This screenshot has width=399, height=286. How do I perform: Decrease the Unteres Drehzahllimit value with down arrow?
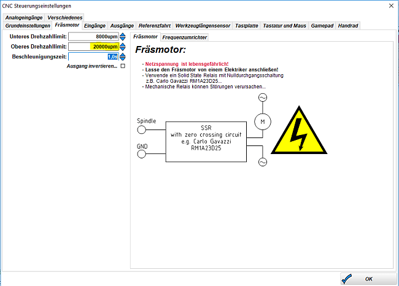click(x=123, y=39)
